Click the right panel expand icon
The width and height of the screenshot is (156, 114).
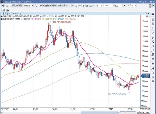[x=153, y=6]
